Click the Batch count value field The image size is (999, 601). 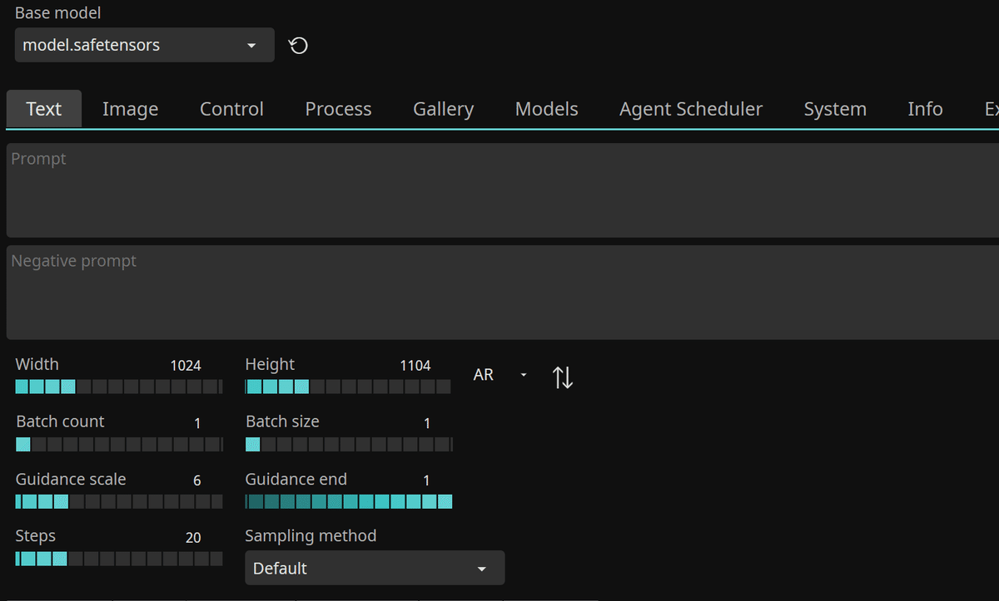(x=197, y=423)
